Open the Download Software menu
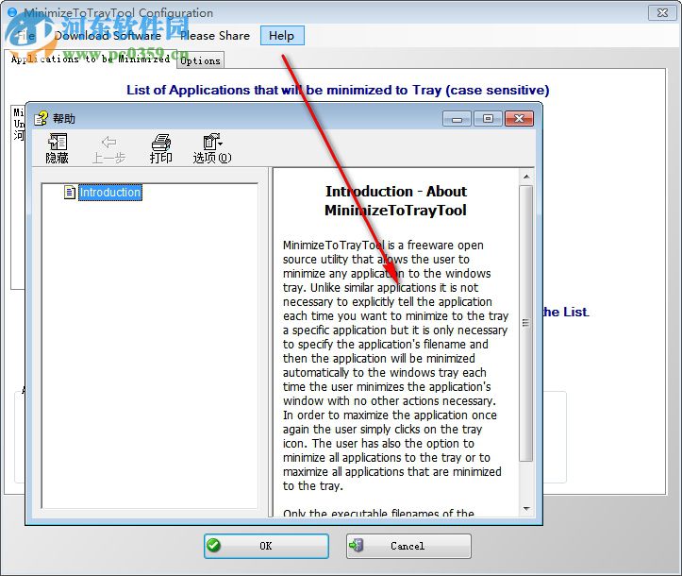Image resolution: width=682 pixels, height=576 pixels. pyautogui.click(x=108, y=35)
